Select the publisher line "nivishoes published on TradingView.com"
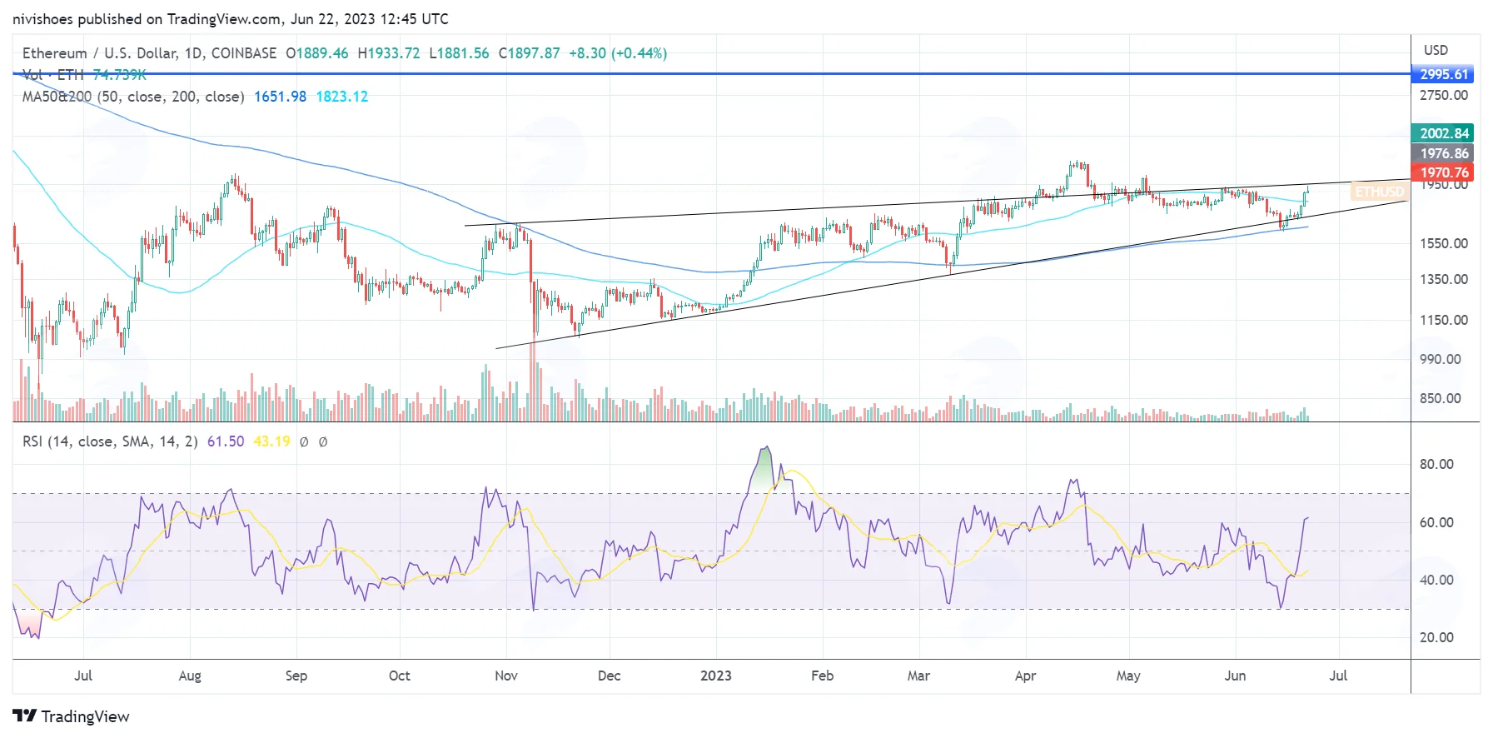Viewport: 1493px width, 738px height. 147,19
